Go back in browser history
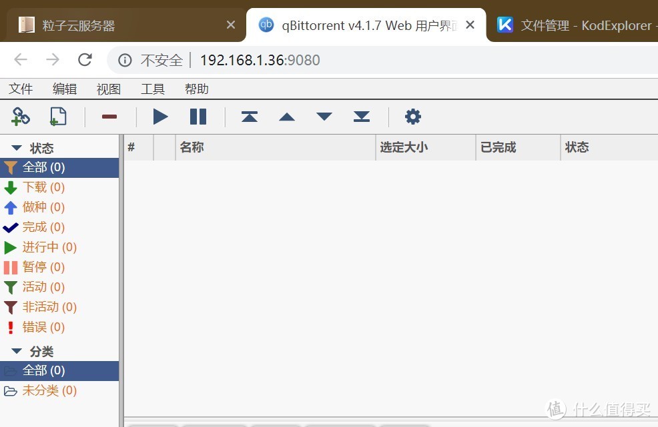 click(21, 60)
